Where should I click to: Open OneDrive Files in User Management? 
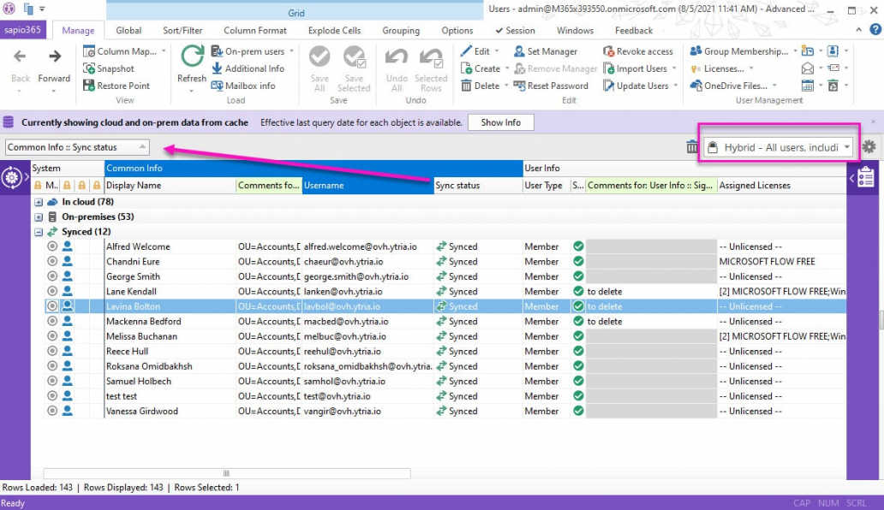tap(733, 86)
